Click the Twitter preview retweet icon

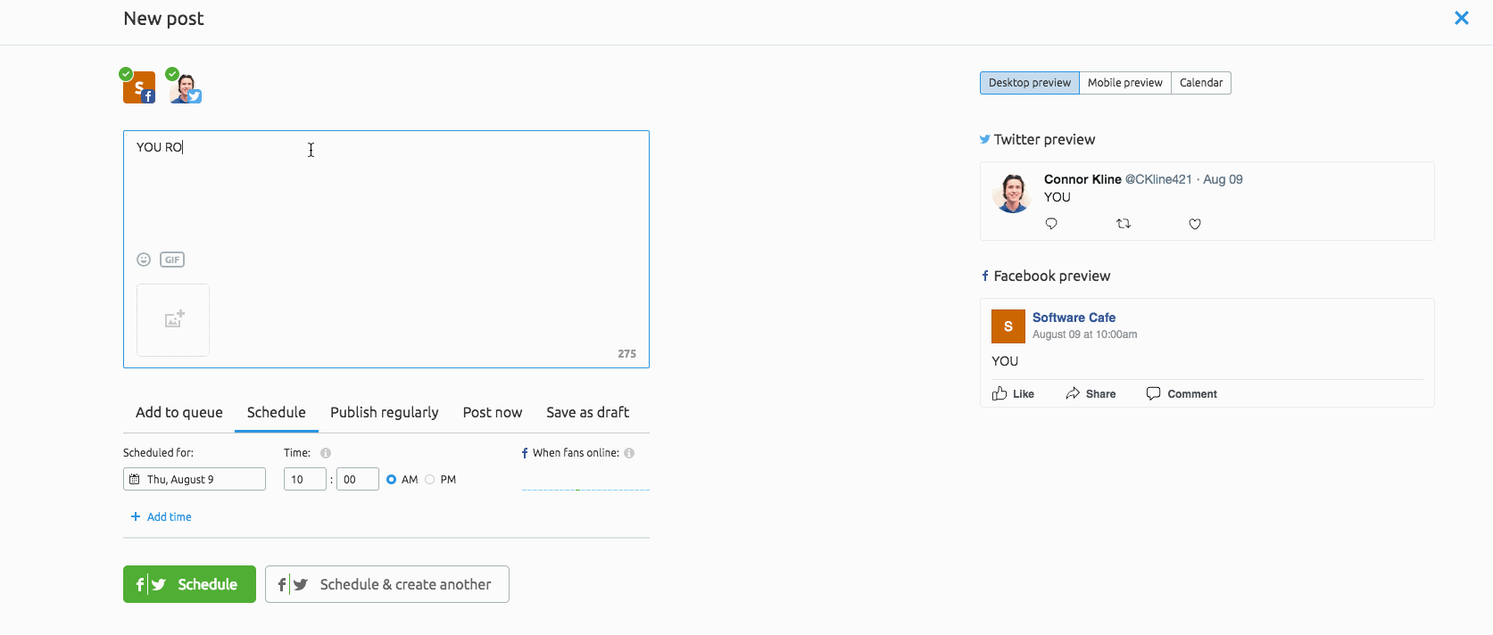click(x=1124, y=224)
